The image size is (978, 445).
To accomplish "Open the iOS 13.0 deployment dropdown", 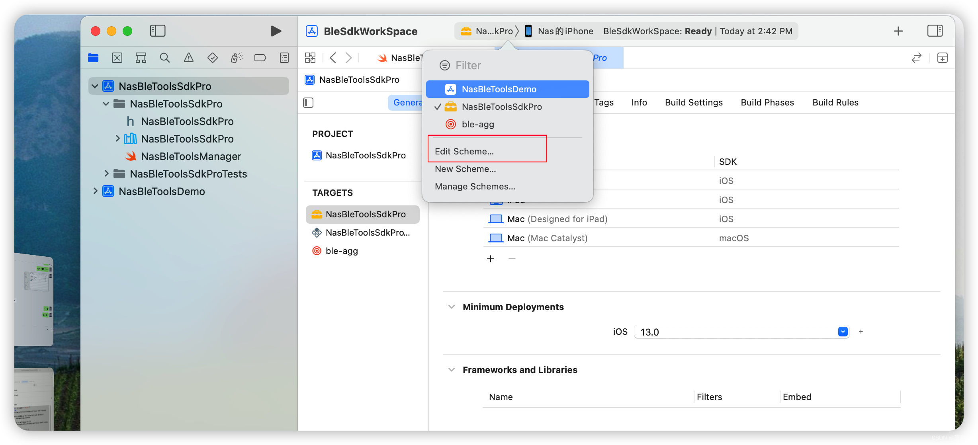I will click(843, 332).
